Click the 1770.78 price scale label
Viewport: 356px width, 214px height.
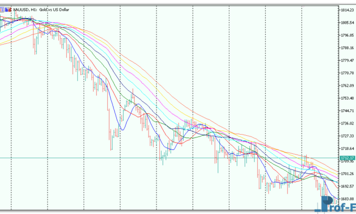click(x=348, y=73)
